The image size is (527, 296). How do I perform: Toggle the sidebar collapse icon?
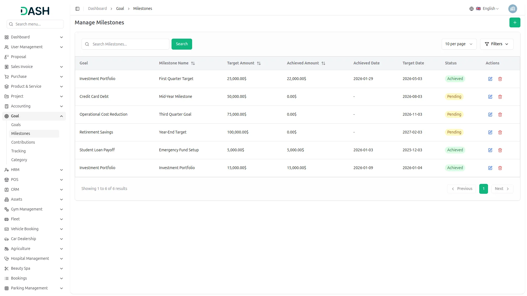coord(77,9)
